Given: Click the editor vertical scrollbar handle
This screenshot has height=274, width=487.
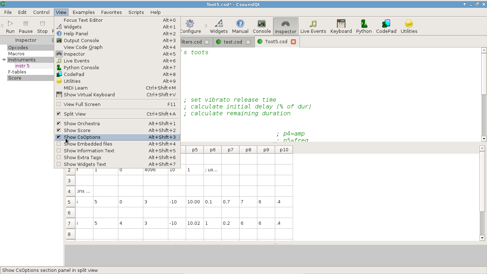Looking at the screenshot, I should (x=484, y=73).
